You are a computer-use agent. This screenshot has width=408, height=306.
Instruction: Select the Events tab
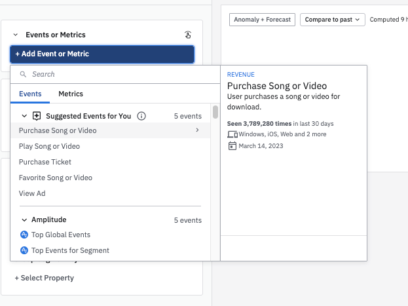[x=30, y=94]
